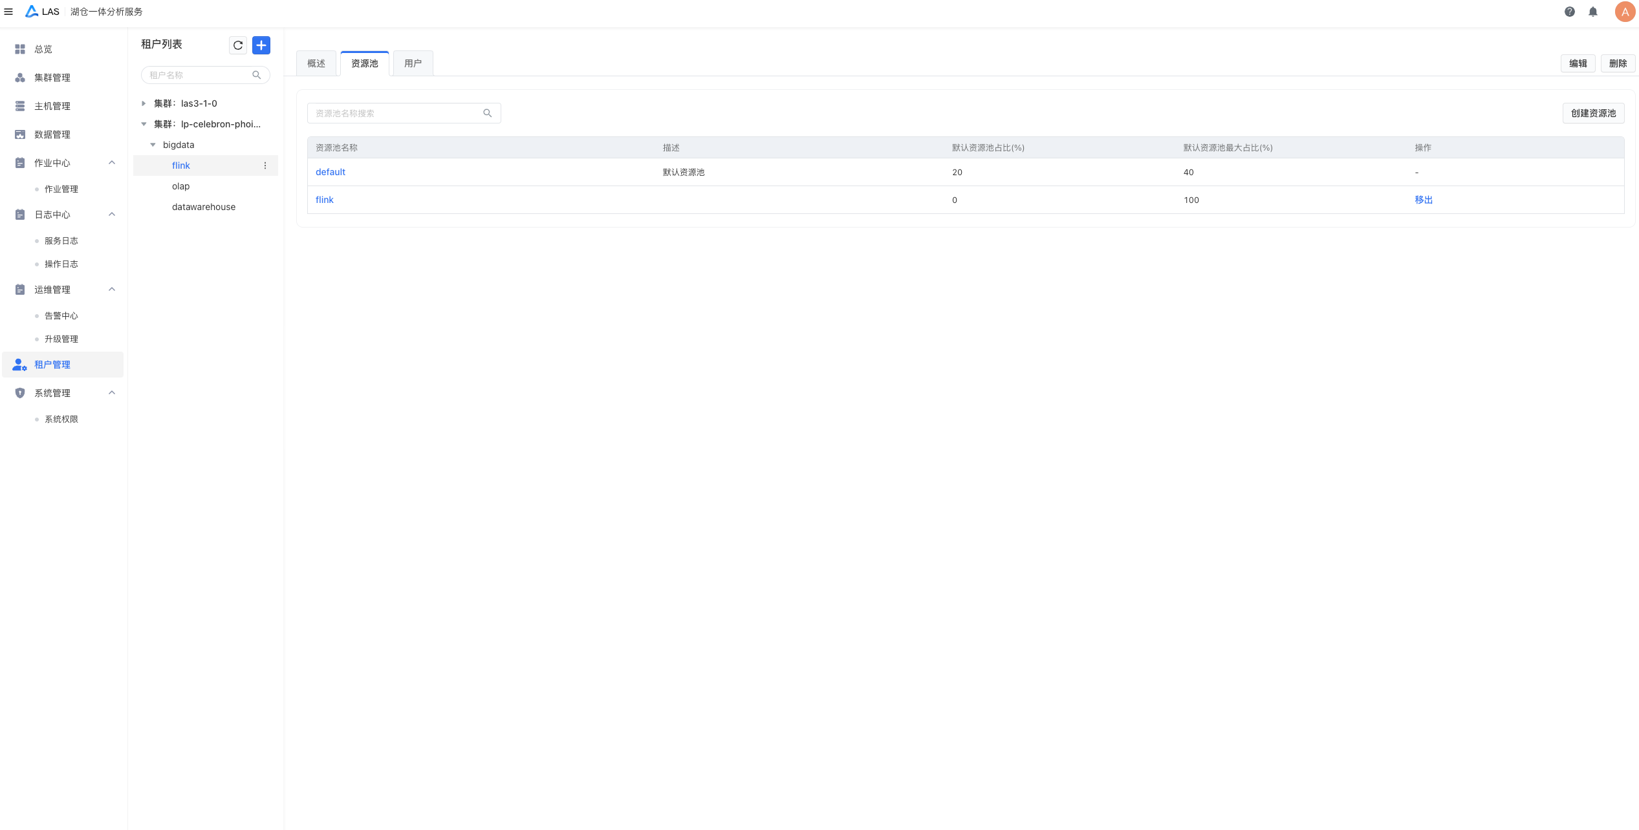Collapse the 作业中心 menu chevron

coord(112,163)
